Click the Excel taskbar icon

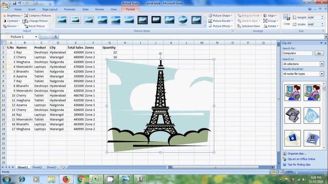[x=96, y=179]
